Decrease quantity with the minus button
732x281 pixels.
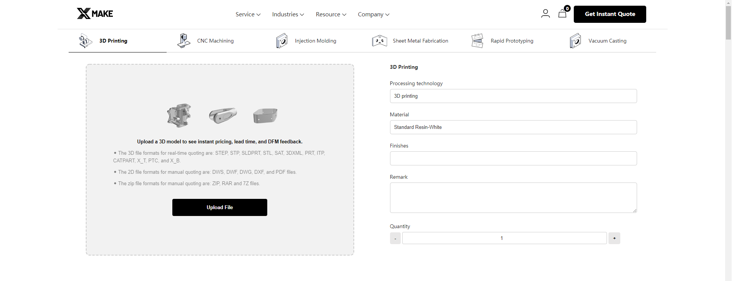(395, 238)
